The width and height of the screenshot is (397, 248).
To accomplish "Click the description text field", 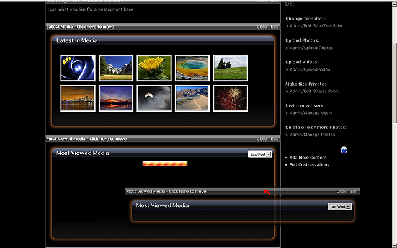I will point(155,10).
